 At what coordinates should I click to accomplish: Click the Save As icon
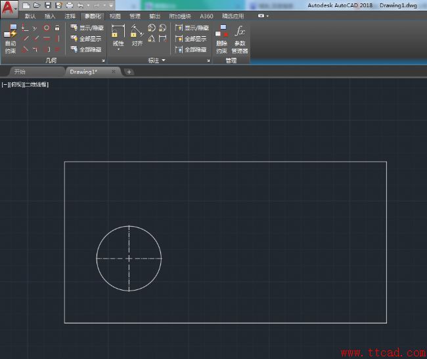pos(58,5)
